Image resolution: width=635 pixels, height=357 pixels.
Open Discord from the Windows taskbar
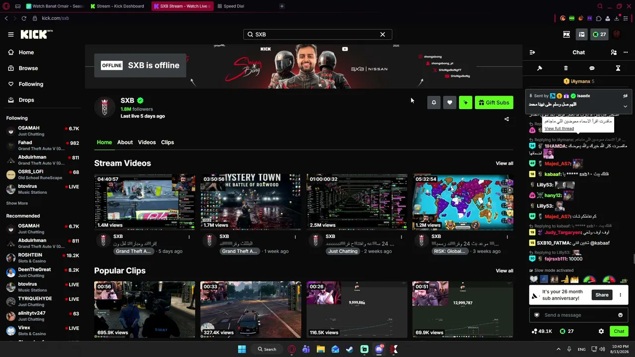click(380, 349)
